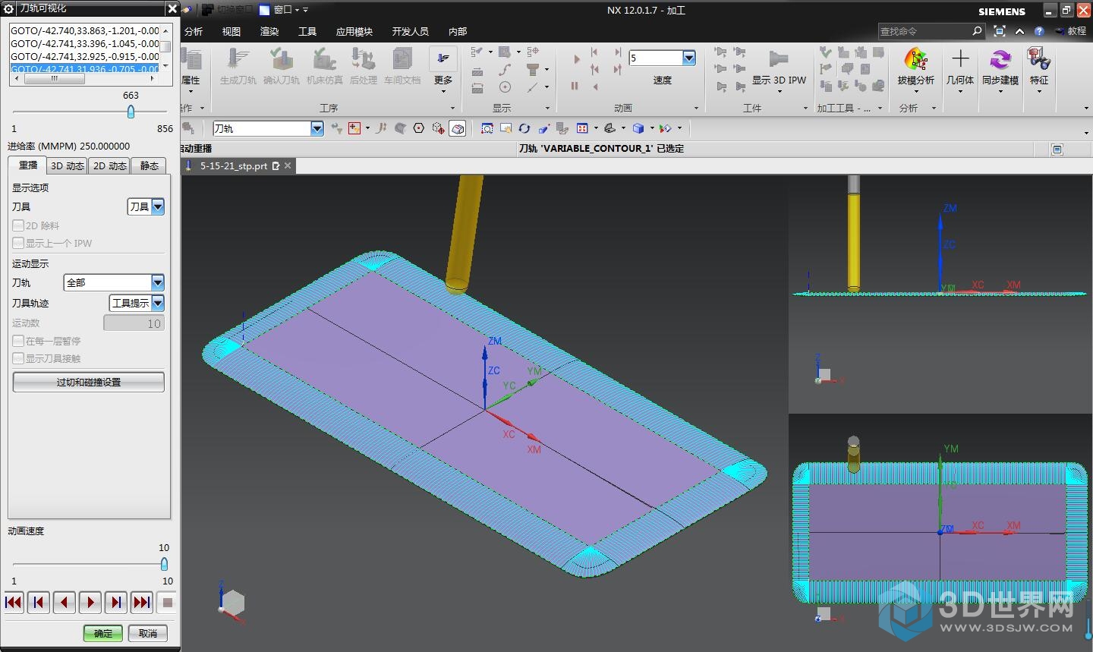Toggle 显示刀具接触 checkbox
The width and height of the screenshot is (1093, 652).
[x=18, y=358]
